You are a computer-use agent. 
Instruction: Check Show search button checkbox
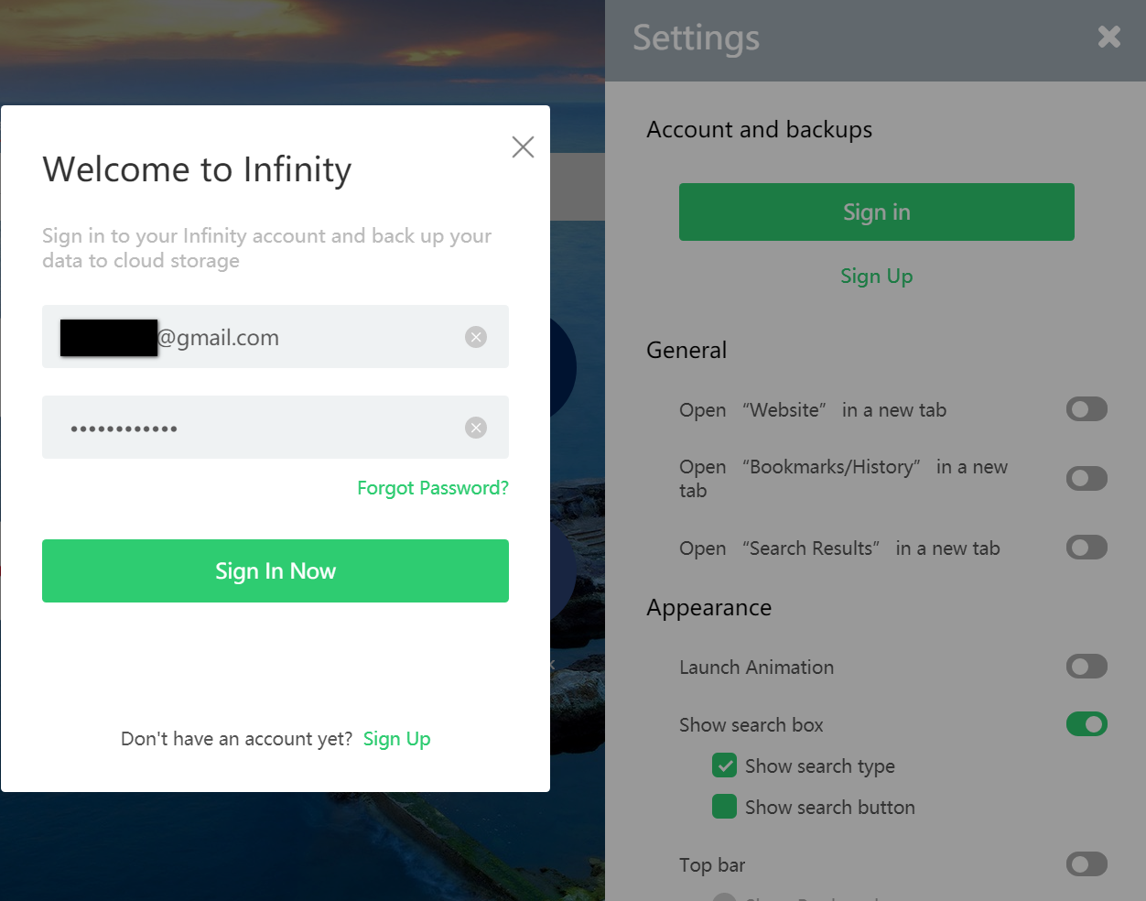tap(724, 807)
